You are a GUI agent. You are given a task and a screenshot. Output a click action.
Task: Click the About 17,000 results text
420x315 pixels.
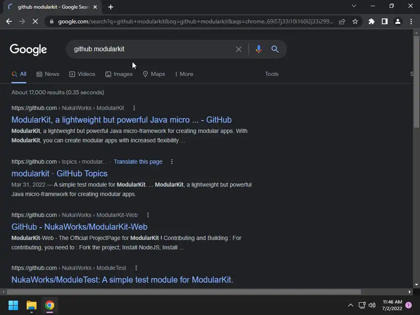tap(58, 92)
